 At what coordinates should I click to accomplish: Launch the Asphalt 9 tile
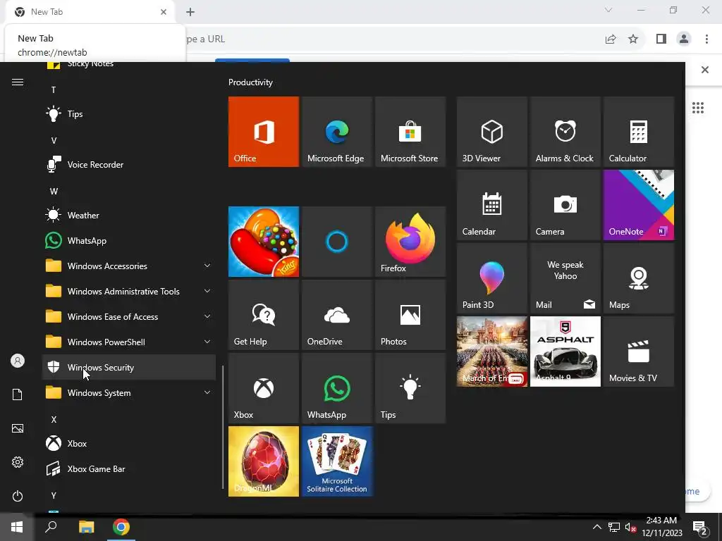[565, 351]
